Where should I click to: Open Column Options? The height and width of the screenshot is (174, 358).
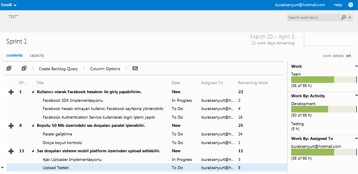[105, 69]
